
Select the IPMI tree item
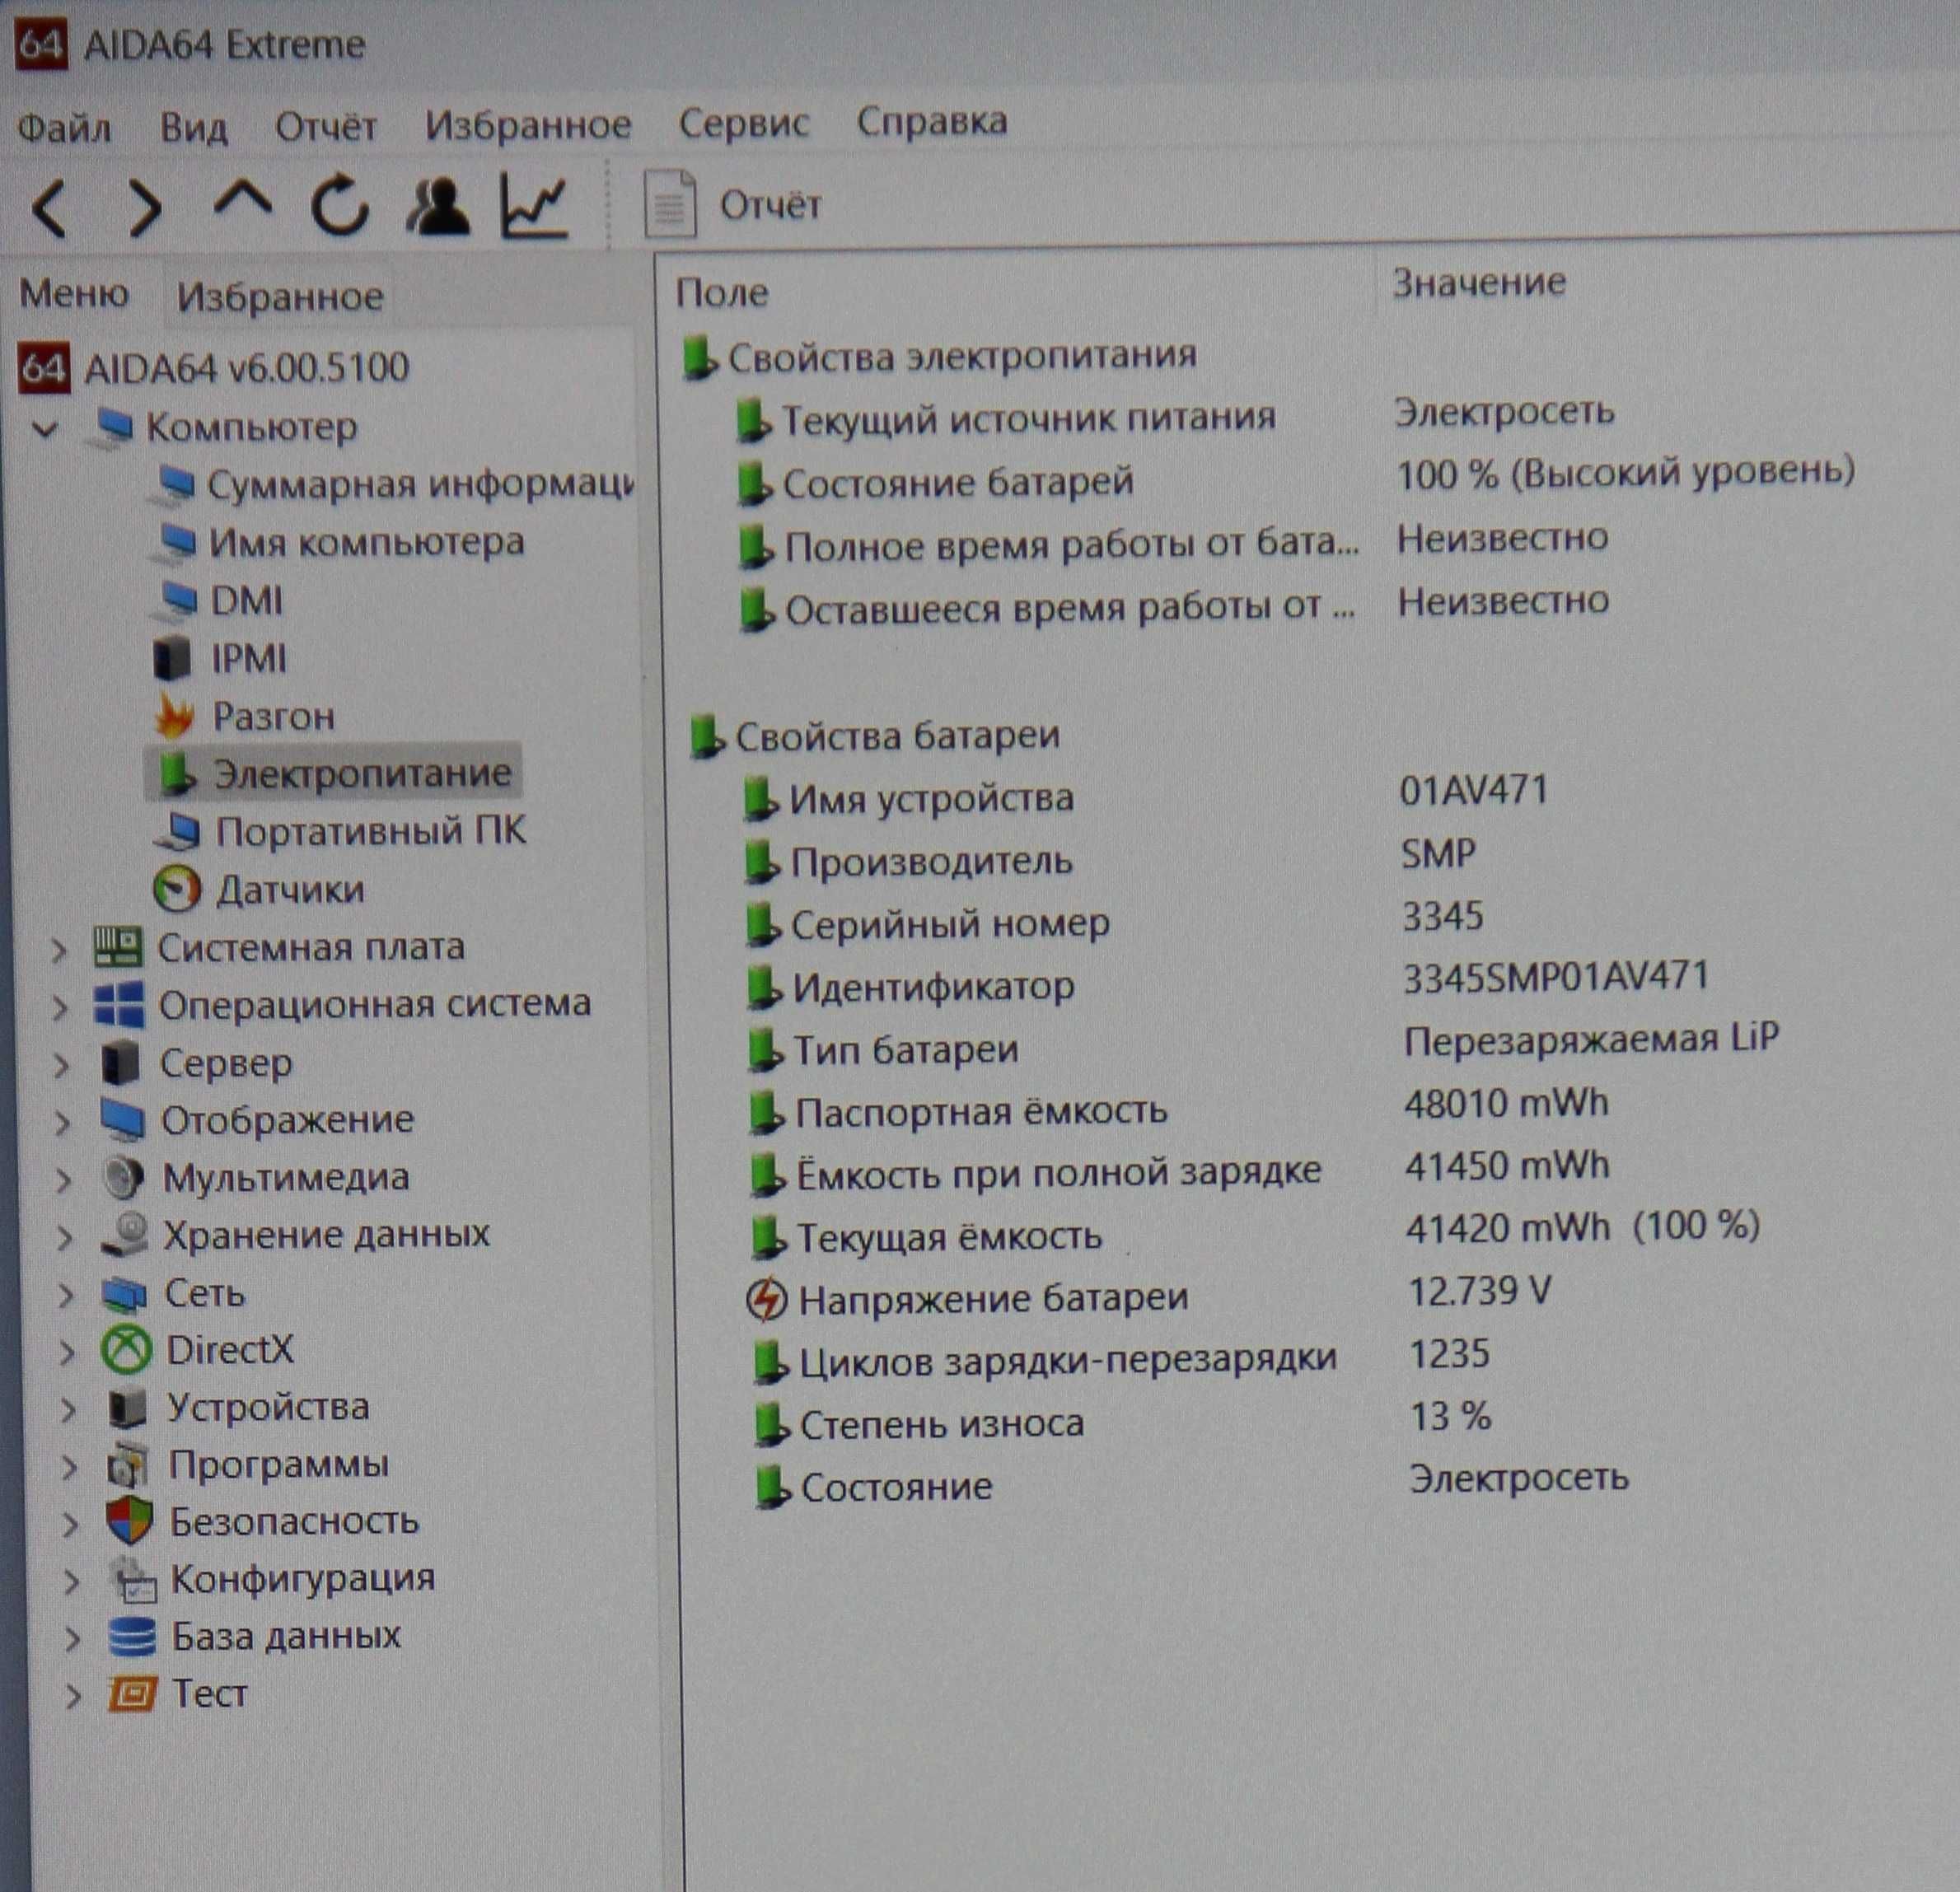(x=248, y=658)
